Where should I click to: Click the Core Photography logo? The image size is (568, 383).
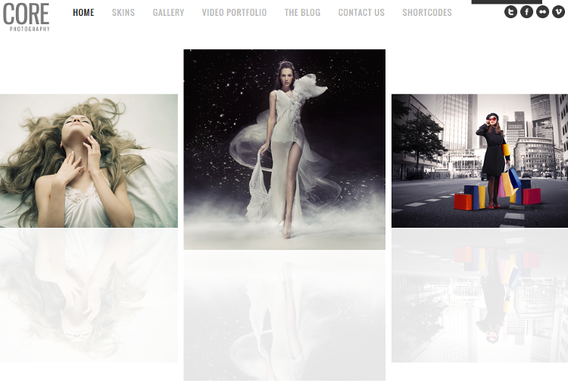(x=26, y=17)
